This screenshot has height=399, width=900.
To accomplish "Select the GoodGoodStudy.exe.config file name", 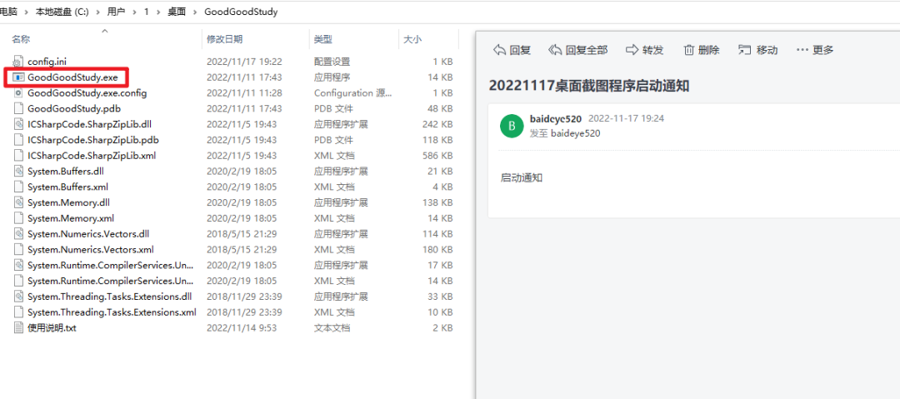I will (87, 93).
